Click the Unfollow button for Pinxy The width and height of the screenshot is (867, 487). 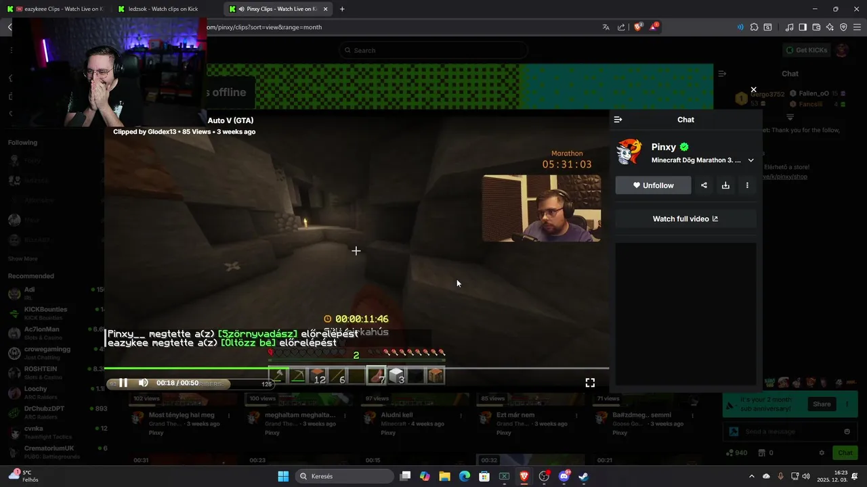pyautogui.click(x=653, y=185)
